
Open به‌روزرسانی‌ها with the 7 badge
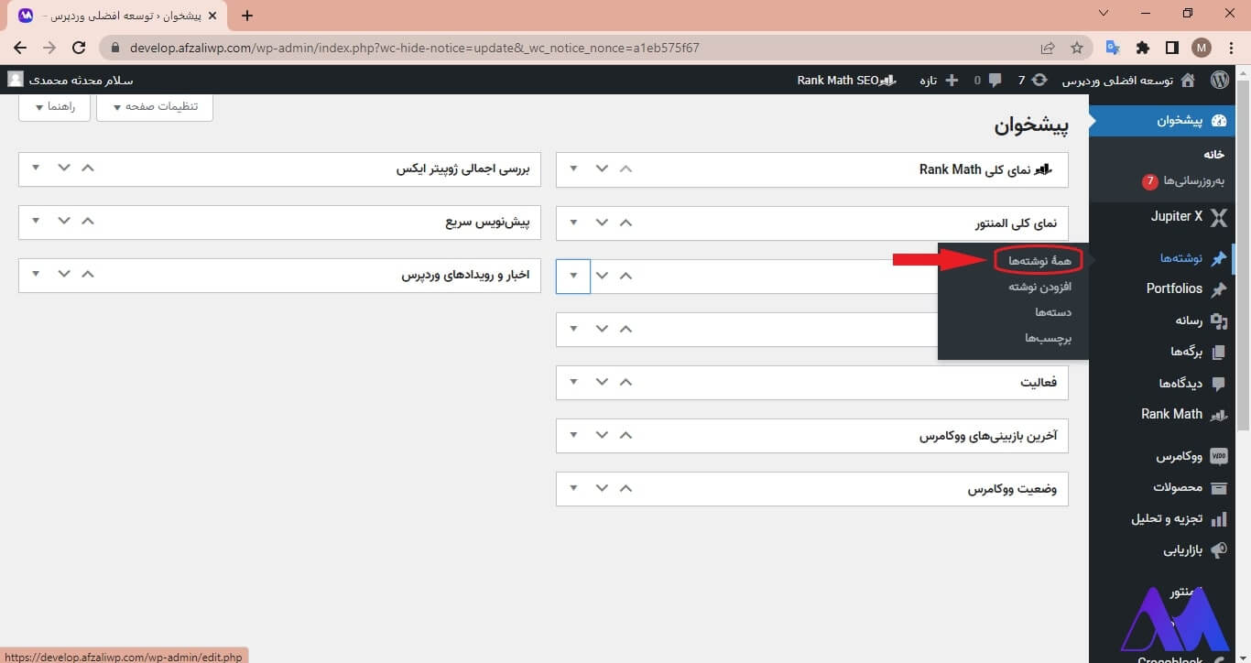(x=1183, y=181)
